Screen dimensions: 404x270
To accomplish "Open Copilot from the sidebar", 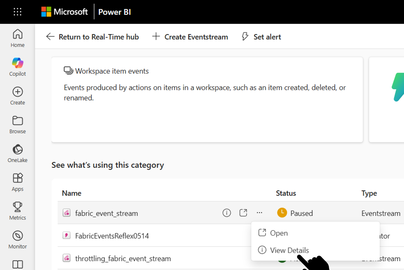I will pyautogui.click(x=17, y=67).
